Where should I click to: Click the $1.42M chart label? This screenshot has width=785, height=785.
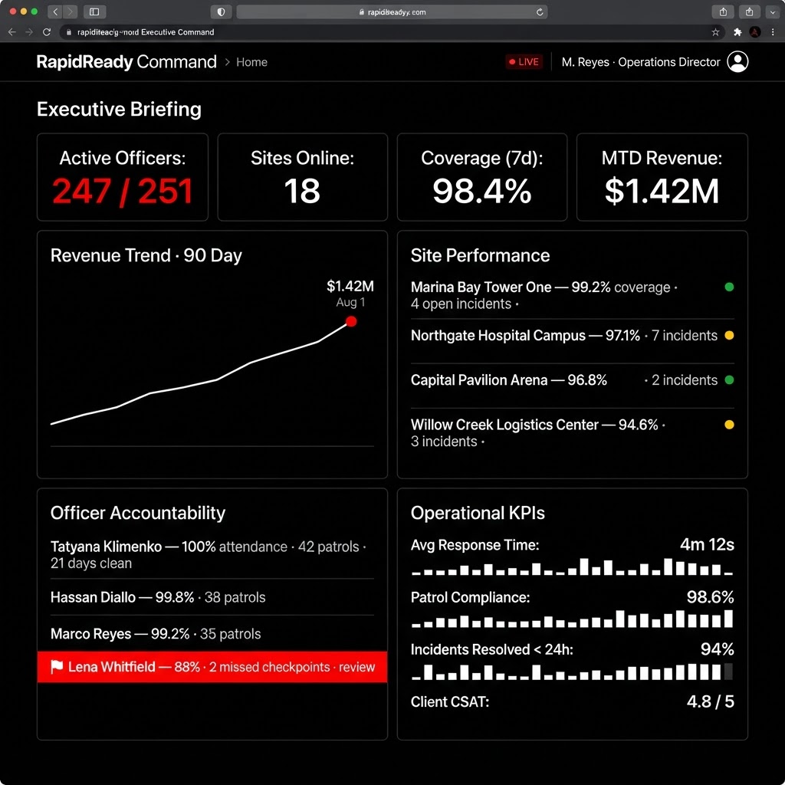tap(350, 286)
